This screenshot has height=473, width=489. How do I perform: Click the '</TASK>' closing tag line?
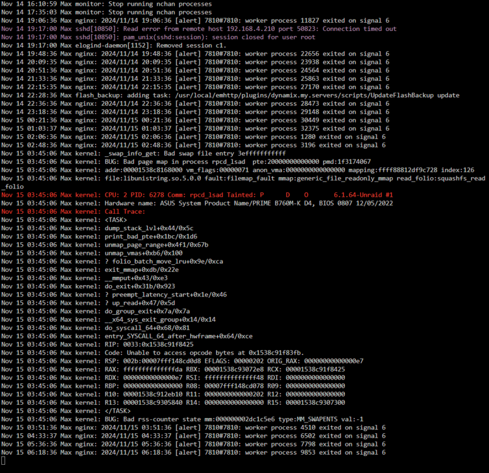tap(66, 411)
